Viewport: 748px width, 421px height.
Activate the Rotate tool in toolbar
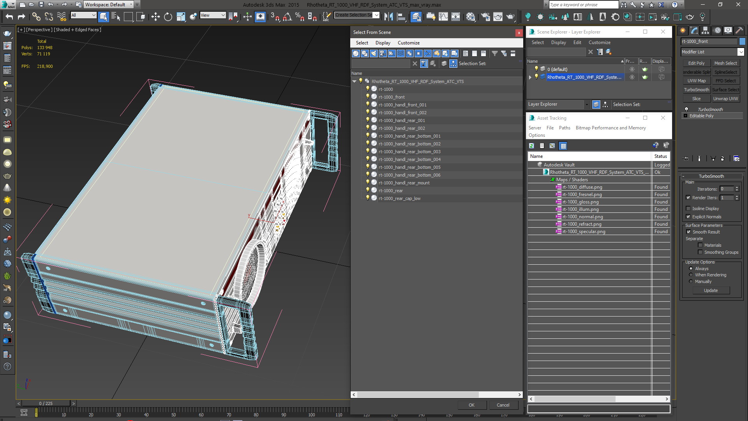click(x=168, y=16)
